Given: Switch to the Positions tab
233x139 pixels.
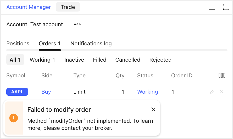Looking at the screenshot, I should coord(18,44).
